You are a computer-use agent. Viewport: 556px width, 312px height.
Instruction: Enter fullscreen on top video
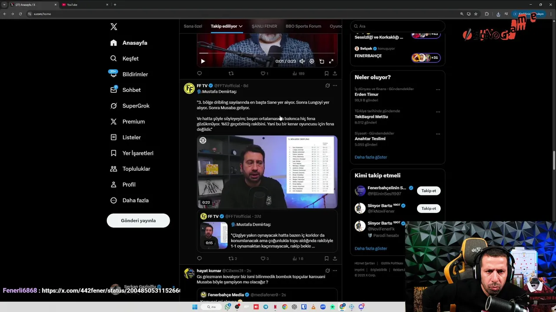point(331,62)
